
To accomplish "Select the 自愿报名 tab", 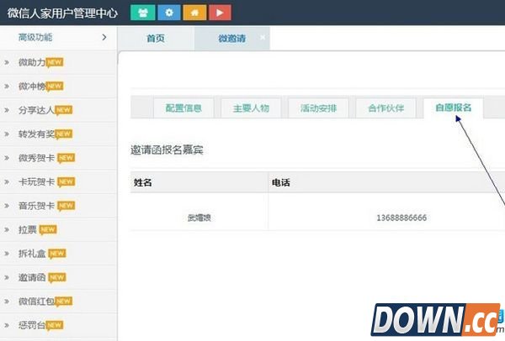I will tap(453, 108).
